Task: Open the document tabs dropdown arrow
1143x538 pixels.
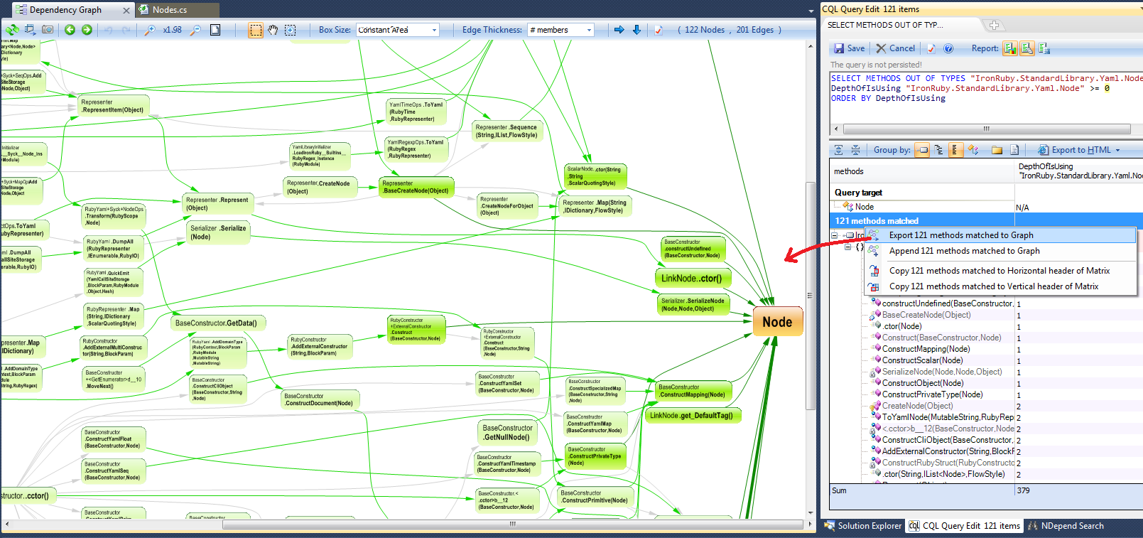Action: (x=811, y=11)
